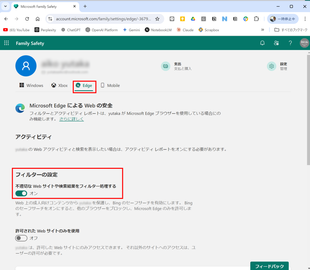Viewport: 310px width, 270px height.
Task: Click the browser reload button
Action: pyautogui.click(x=27, y=19)
